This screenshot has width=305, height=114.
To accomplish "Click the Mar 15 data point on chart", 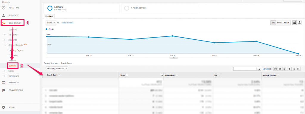I will [130, 39].
